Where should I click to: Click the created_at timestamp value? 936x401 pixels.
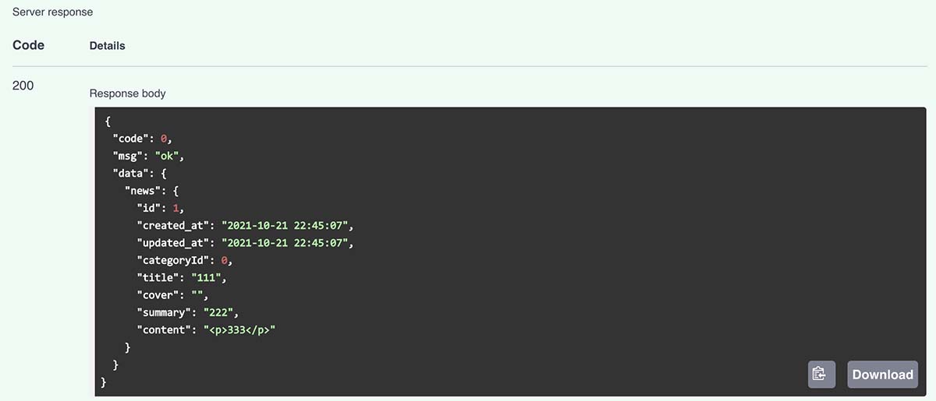(287, 226)
